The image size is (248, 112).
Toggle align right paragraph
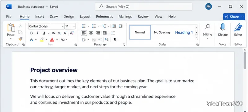coord(98,33)
